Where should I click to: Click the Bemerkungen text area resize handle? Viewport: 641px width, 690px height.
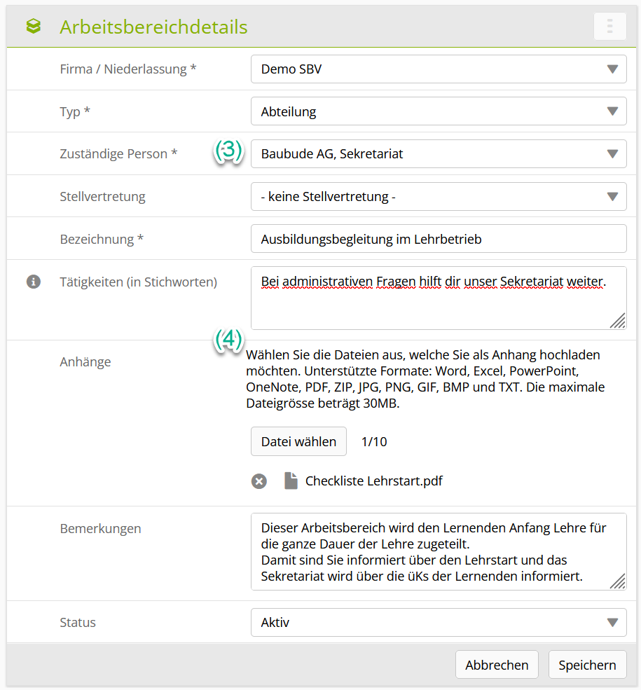pyautogui.click(x=616, y=581)
